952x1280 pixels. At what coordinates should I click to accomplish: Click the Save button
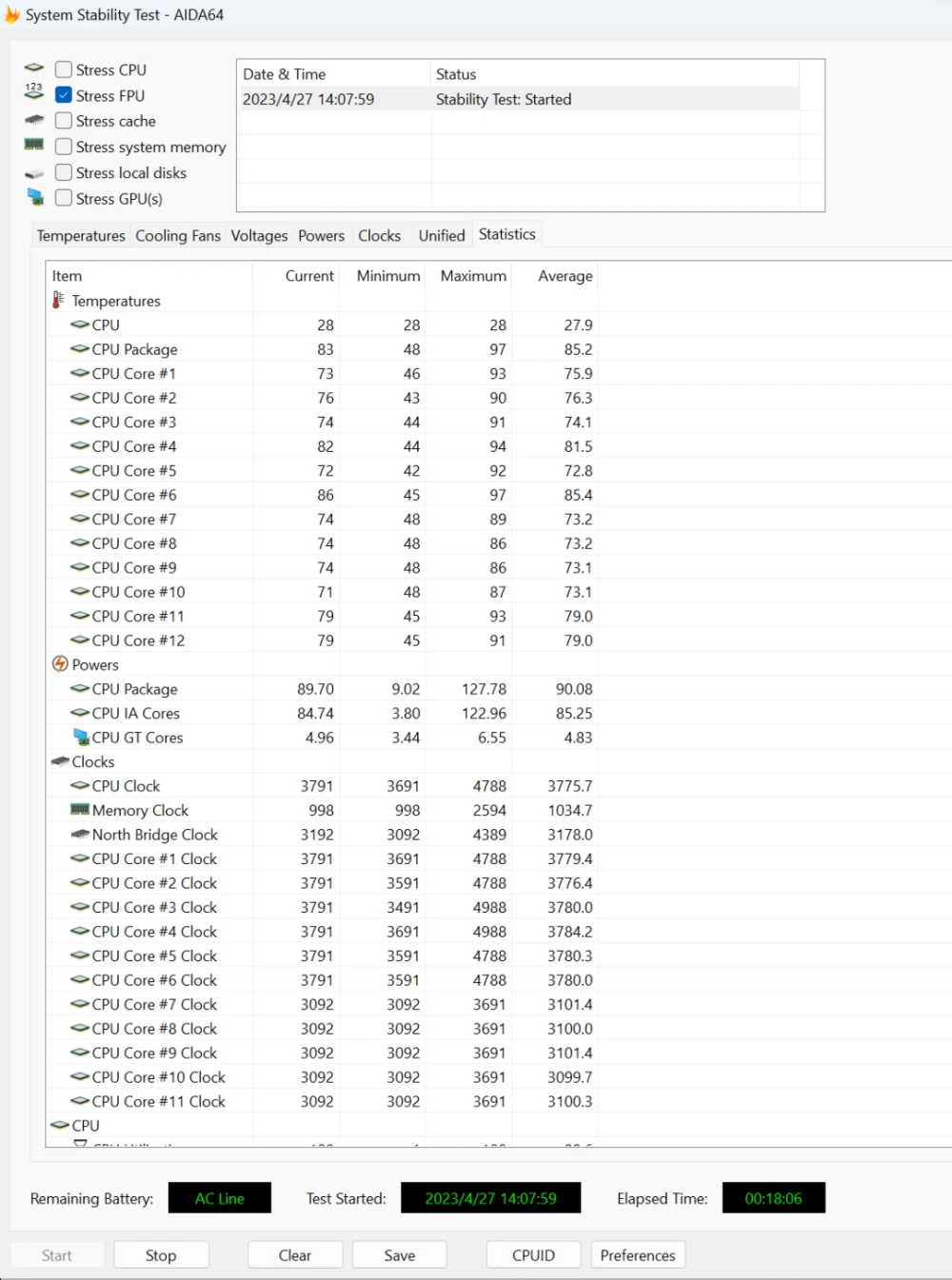(400, 1255)
